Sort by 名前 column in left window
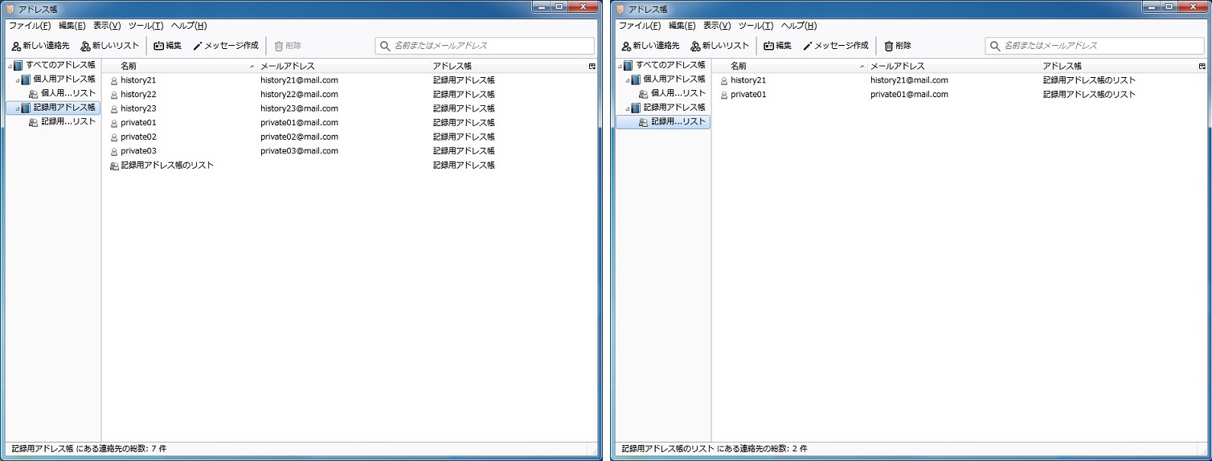This screenshot has height=461, width=1212. click(x=129, y=66)
